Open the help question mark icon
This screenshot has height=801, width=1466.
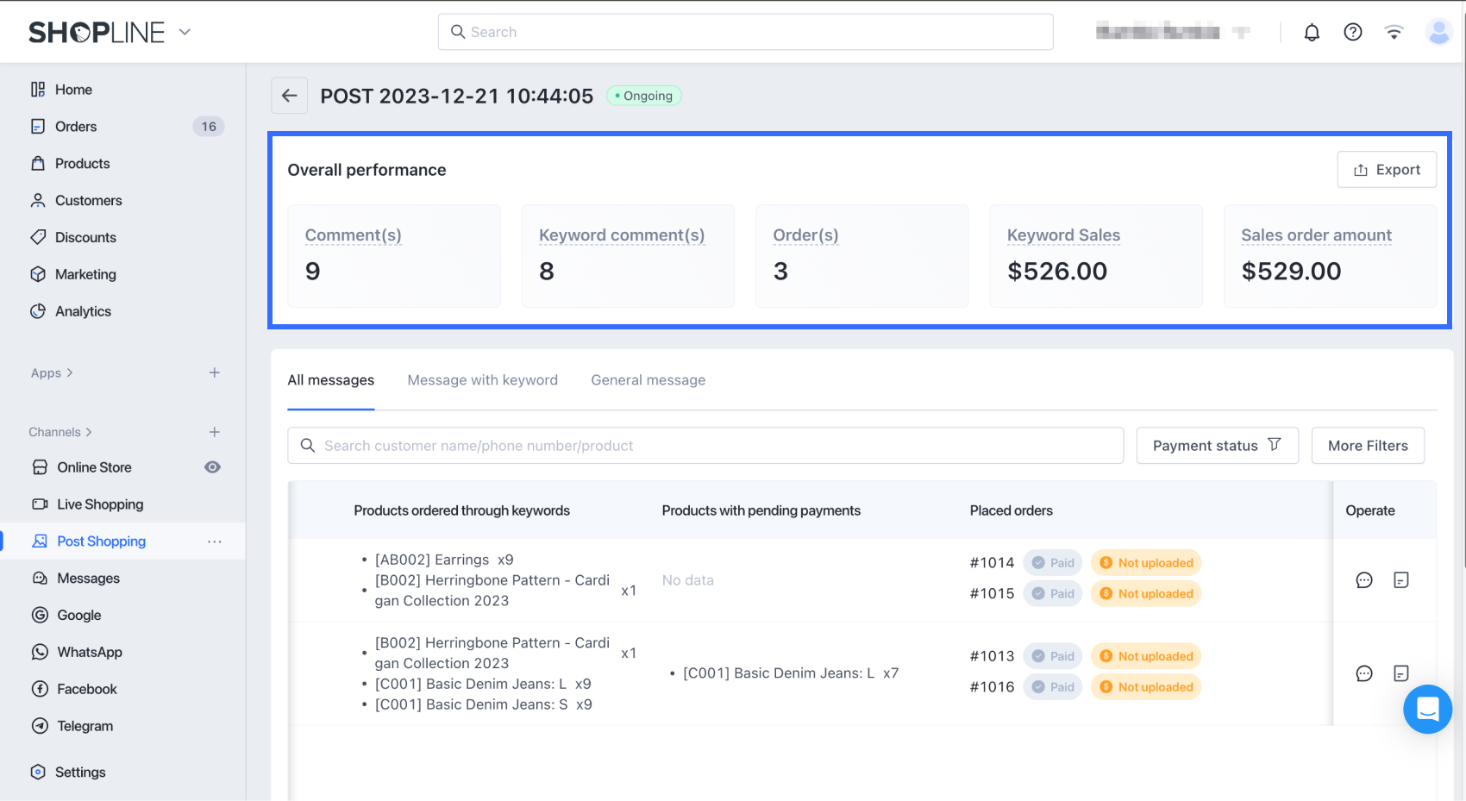pos(1353,33)
